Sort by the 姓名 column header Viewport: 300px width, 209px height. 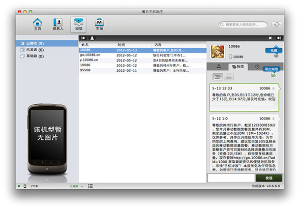pos(97,45)
